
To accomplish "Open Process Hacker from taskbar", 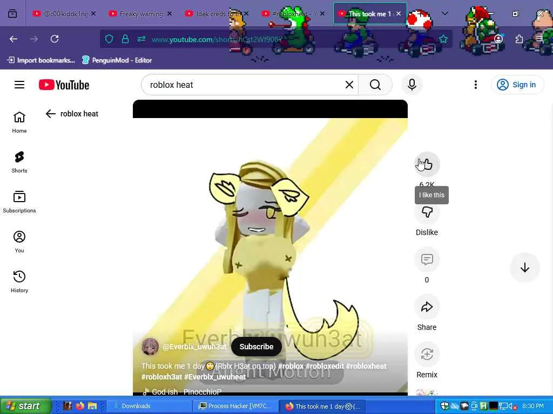I will (235, 406).
